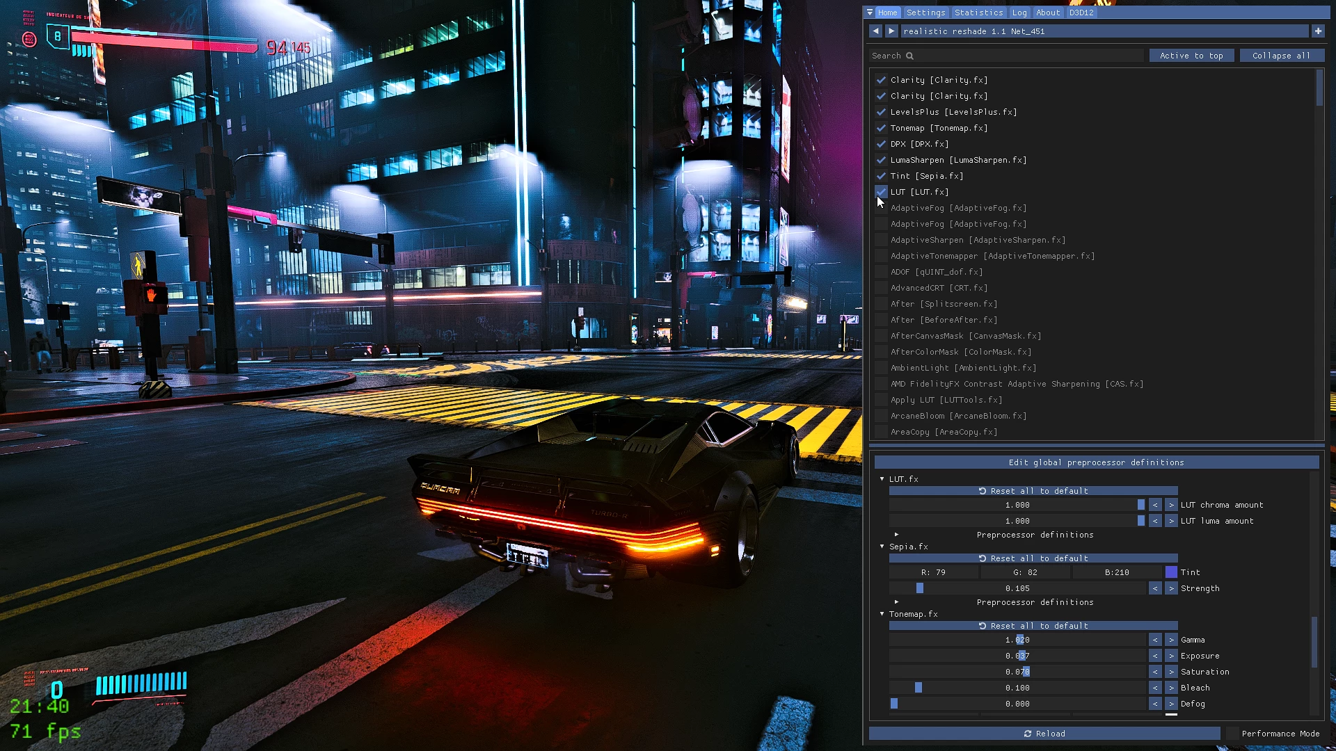Image resolution: width=1336 pixels, height=751 pixels.
Task: Switch to the Home tab
Action: 887,13
